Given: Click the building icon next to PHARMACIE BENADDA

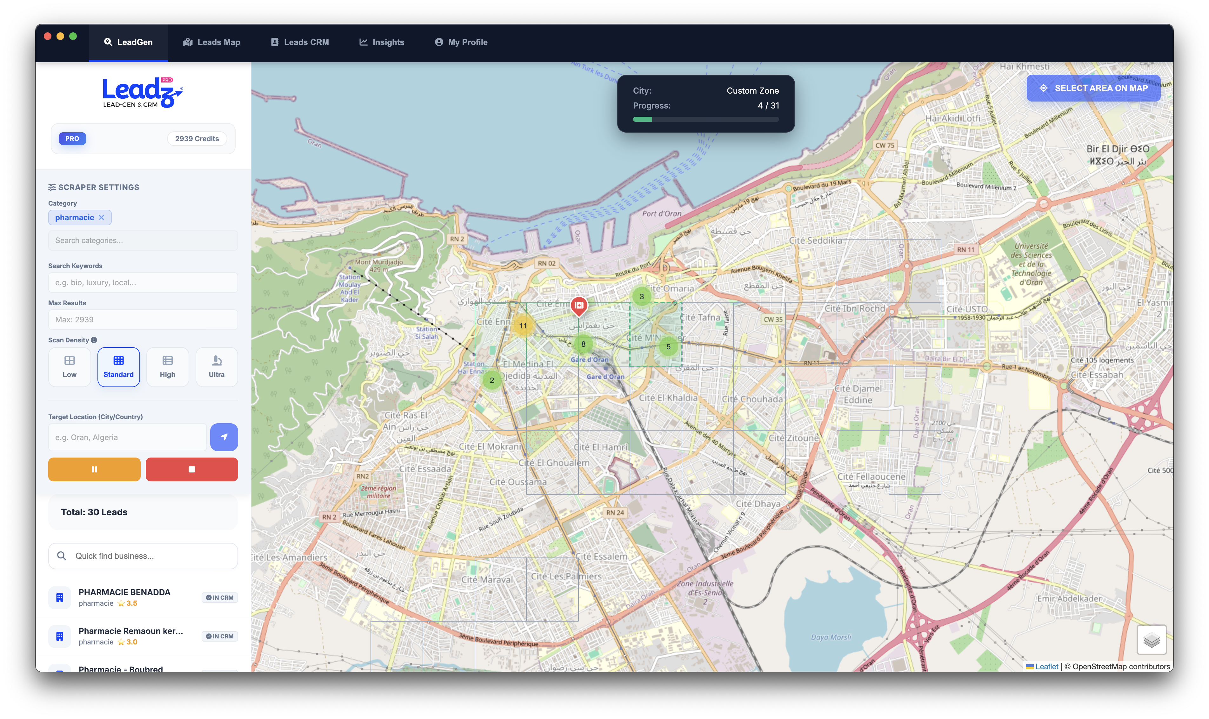Looking at the screenshot, I should pyautogui.click(x=59, y=597).
